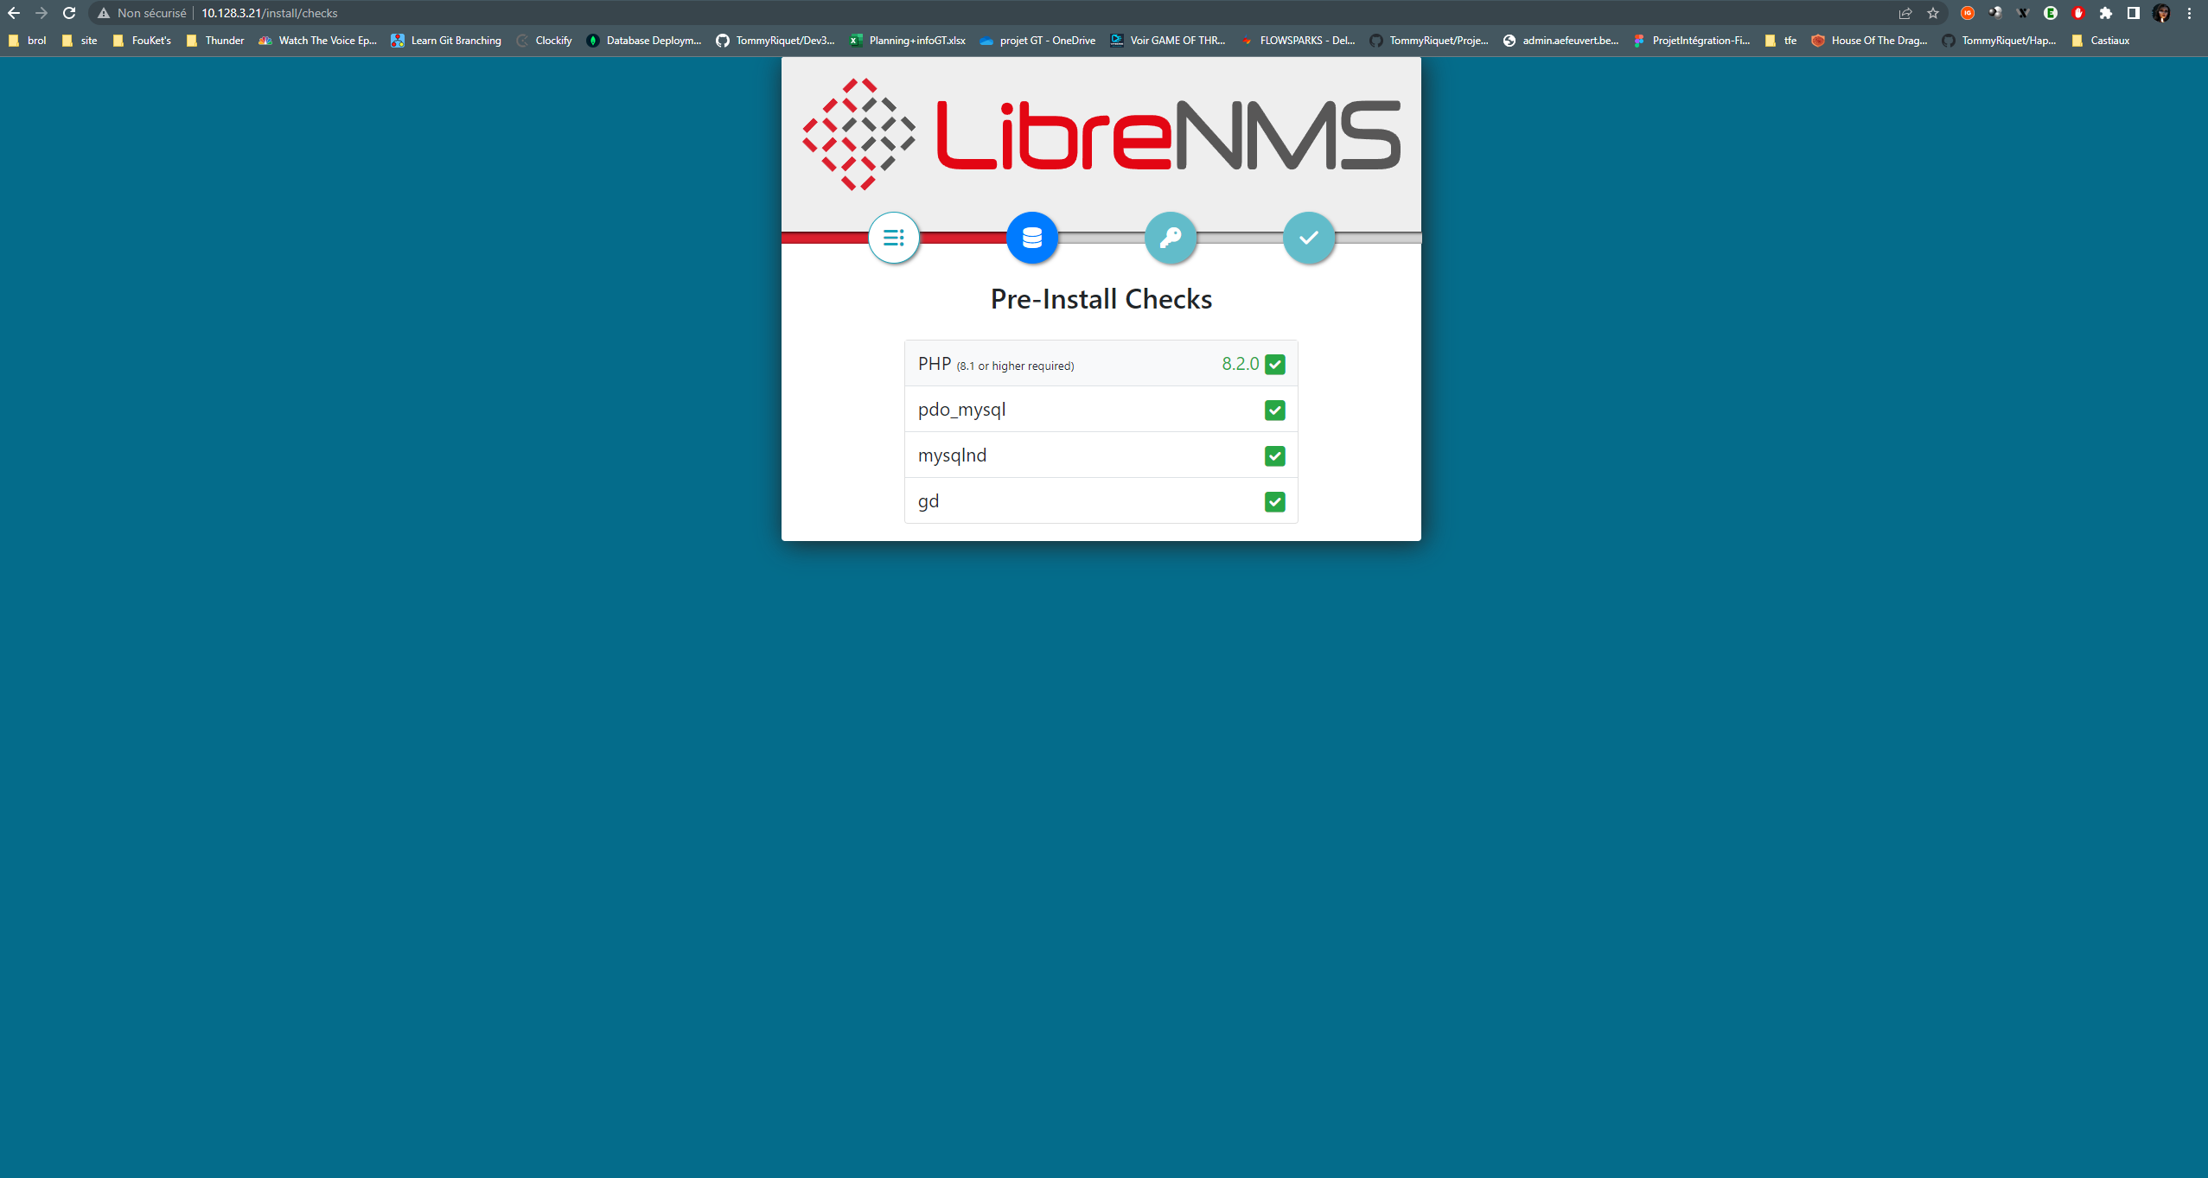Go forward in browser history
Screen dimensions: 2208x1178
[41, 13]
